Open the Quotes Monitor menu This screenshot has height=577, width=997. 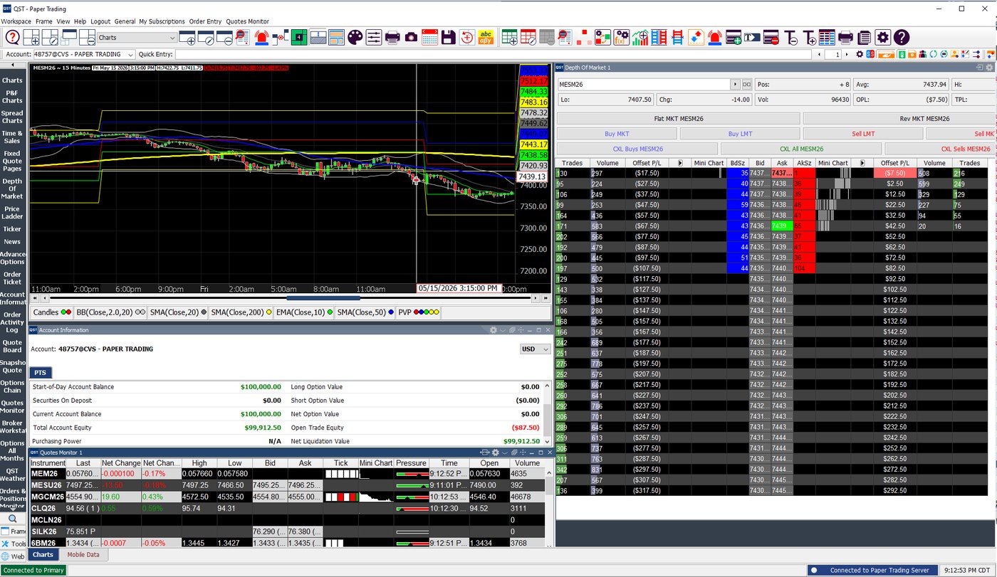[x=248, y=21]
